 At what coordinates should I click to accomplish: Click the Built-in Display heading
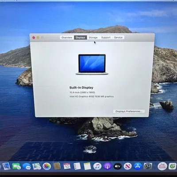click(x=81, y=88)
